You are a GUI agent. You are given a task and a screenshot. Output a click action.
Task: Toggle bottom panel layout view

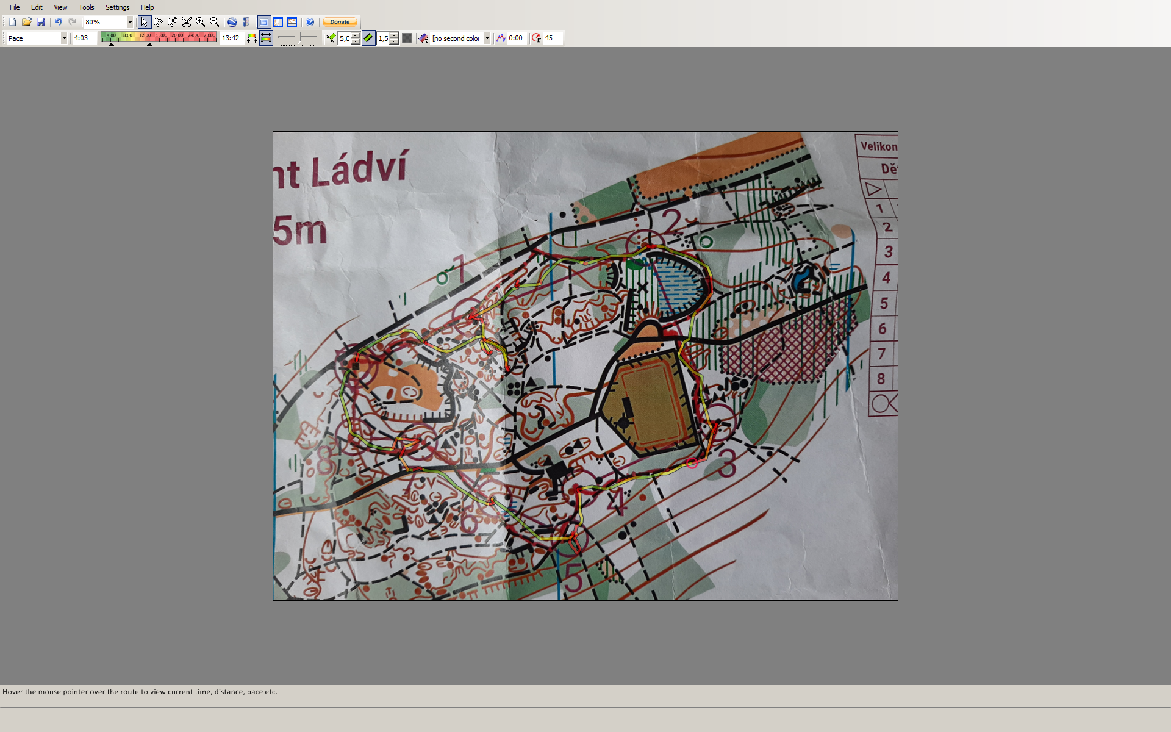point(292,22)
